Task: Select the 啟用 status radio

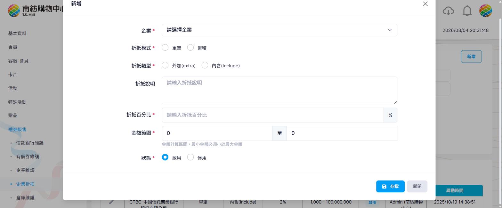Action: point(165,157)
